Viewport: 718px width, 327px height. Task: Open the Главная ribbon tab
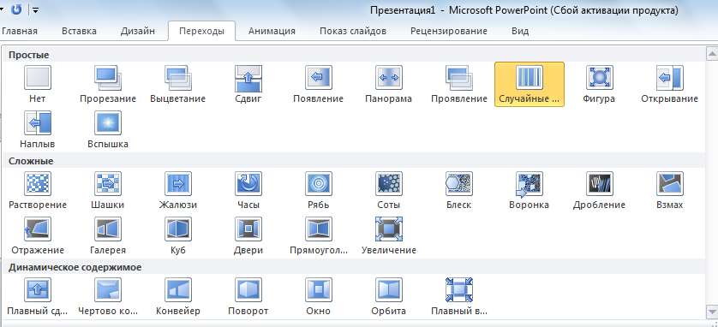click(x=19, y=31)
